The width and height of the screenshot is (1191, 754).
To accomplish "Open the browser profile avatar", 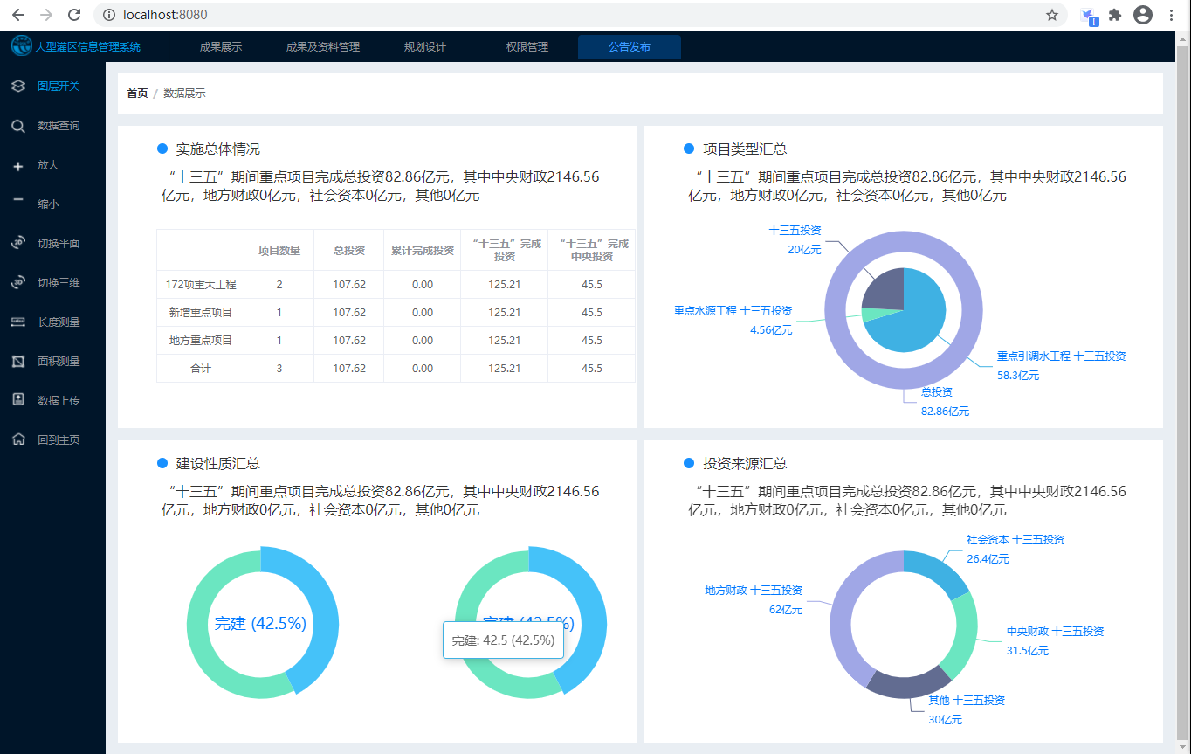I will pyautogui.click(x=1143, y=15).
